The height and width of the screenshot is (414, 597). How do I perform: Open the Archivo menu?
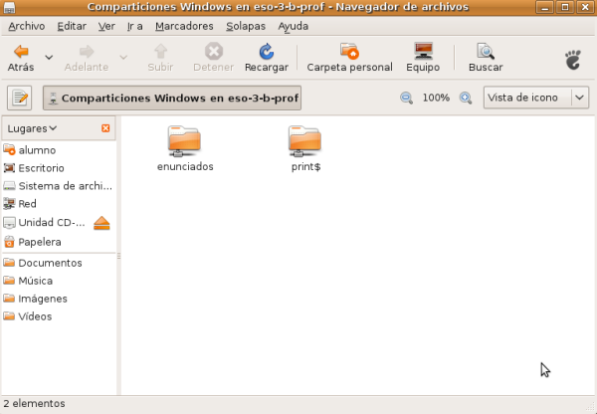coord(27,25)
